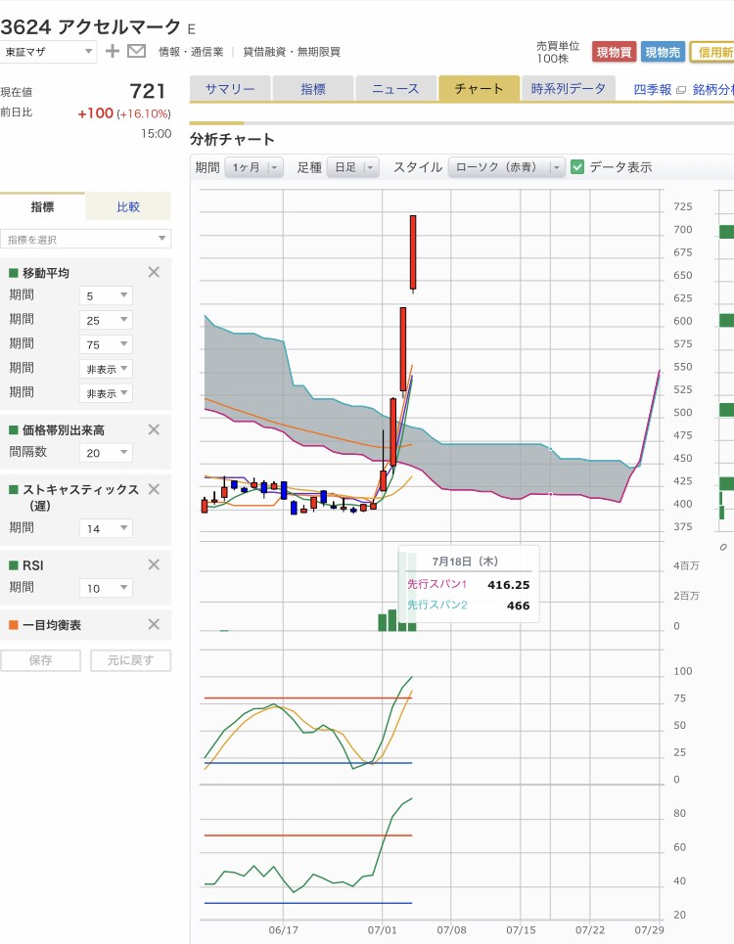The height and width of the screenshot is (944, 734).
Task: Click the 現物売 button
Action: pos(663,53)
